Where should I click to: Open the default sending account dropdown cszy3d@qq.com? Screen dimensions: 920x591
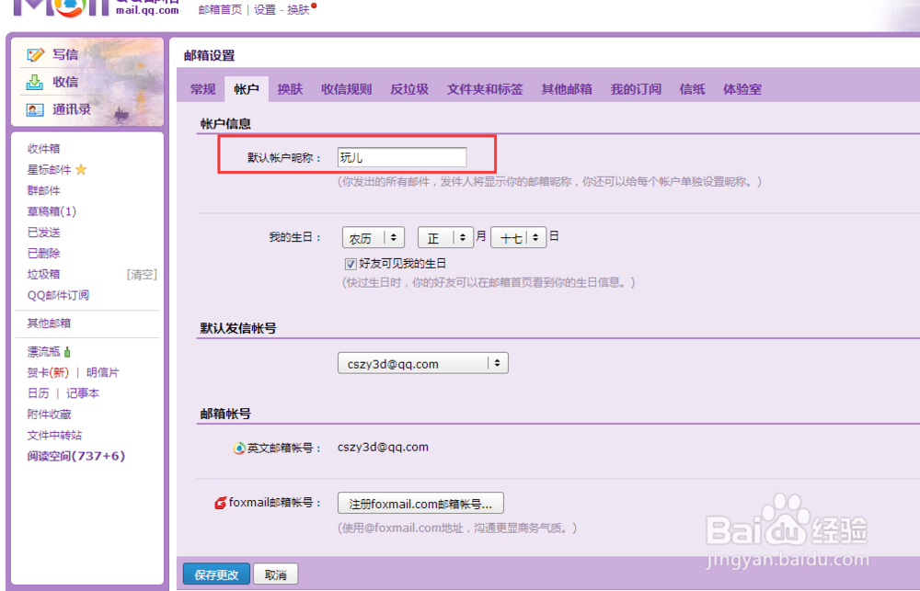[422, 362]
